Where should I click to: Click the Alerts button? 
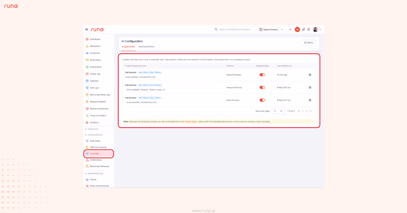click(308, 42)
